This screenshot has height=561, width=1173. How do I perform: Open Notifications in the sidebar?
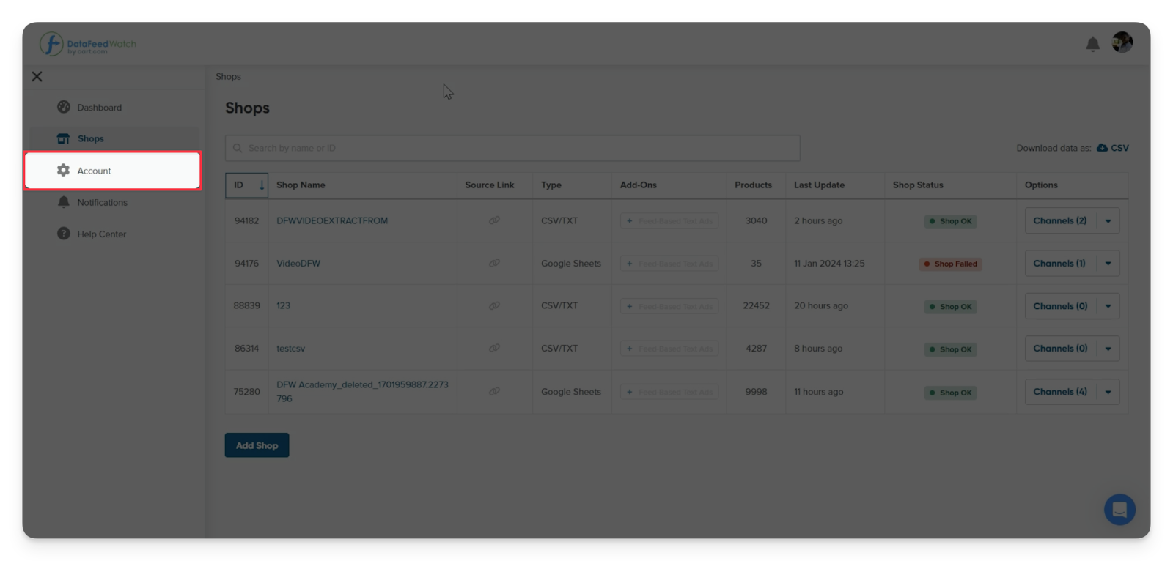(102, 203)
